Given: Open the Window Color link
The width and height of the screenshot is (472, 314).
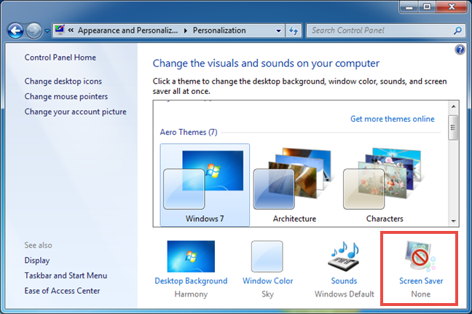Looking at the screenshot, I should click(267, 281).
